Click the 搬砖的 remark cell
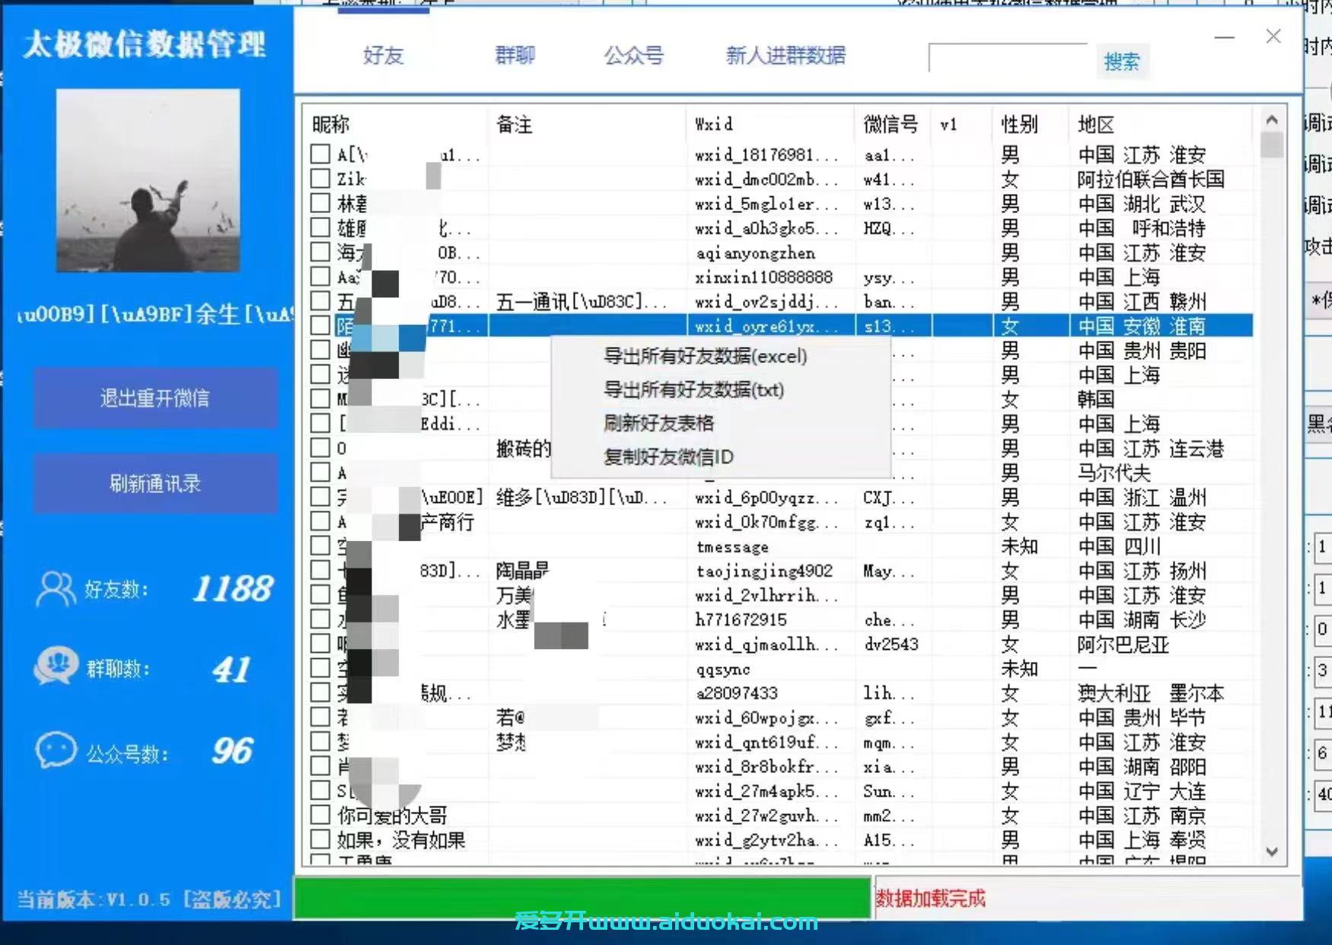 (x=524, y=448)
